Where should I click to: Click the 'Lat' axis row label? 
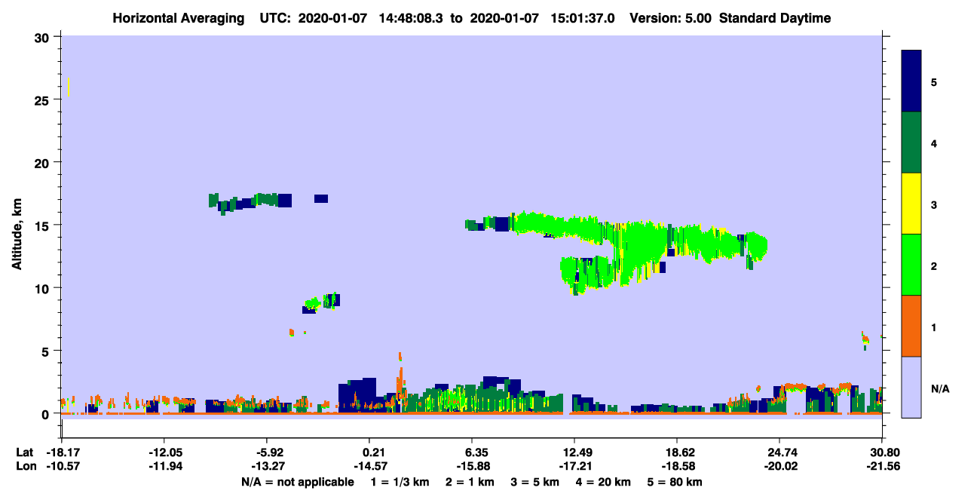pos(24,452)
